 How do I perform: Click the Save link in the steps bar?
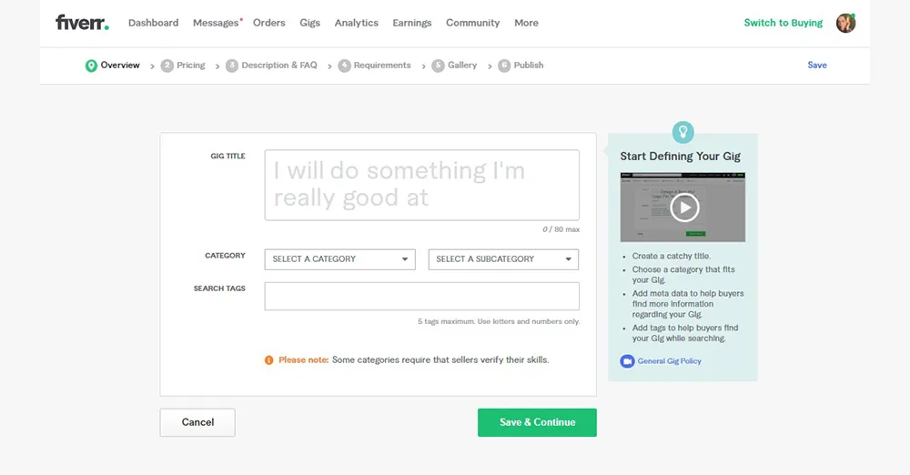[817, 65]
